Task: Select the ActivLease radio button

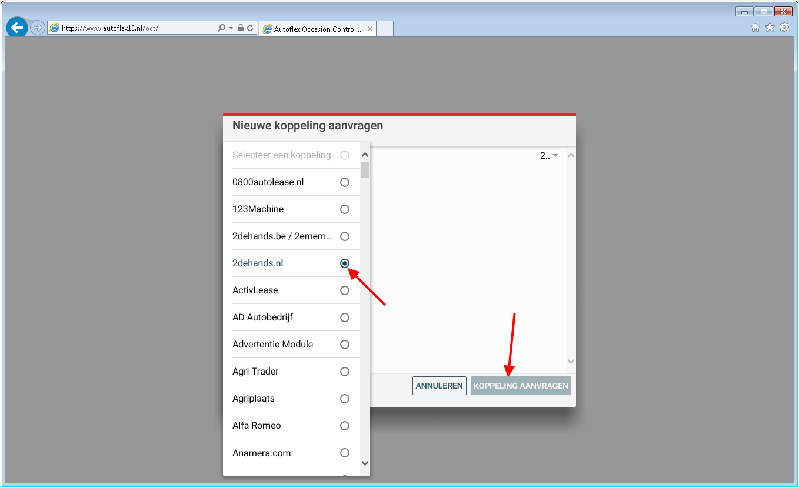Action: point(345,290)
